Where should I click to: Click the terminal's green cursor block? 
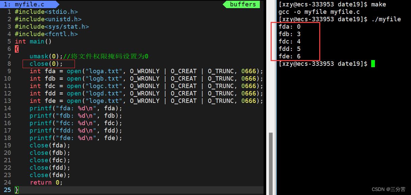tap(373, 64)
